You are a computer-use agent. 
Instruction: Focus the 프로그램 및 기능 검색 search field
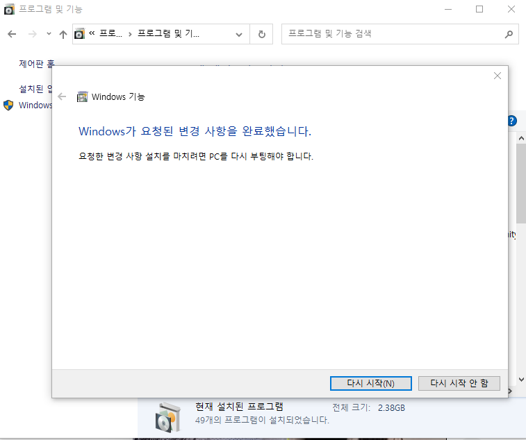400,34
